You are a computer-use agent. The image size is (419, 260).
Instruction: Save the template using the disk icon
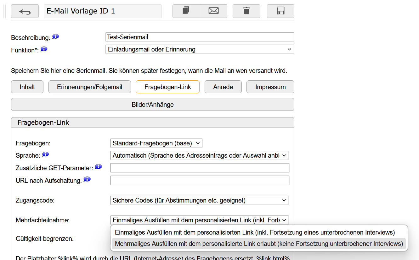pyautogui.click(x=280, y=11)
